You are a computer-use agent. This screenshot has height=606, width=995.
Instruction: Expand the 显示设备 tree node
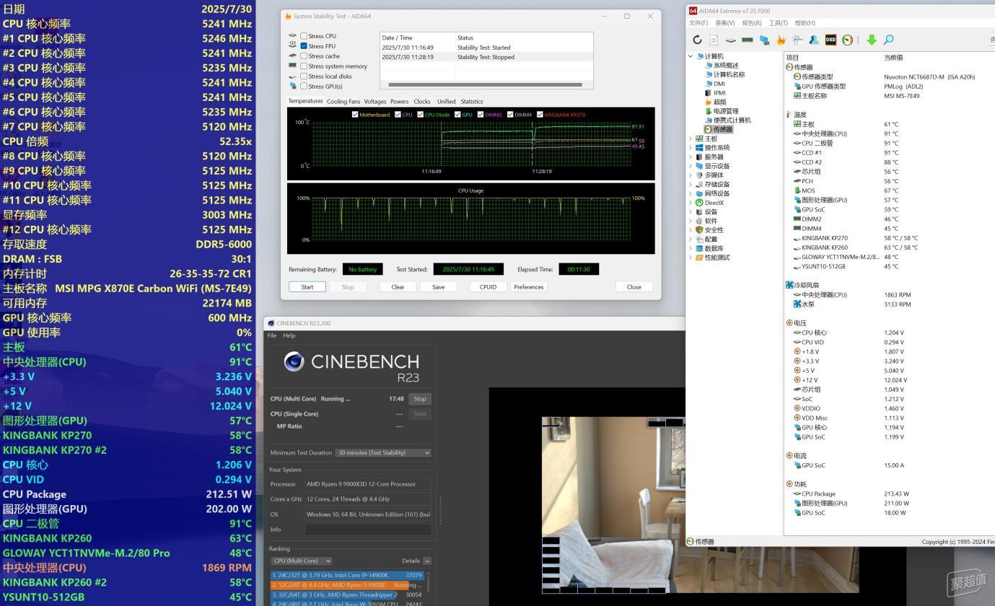click(691, 166)
